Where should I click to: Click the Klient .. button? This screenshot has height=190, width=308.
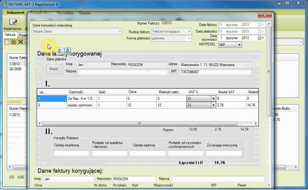55,69
